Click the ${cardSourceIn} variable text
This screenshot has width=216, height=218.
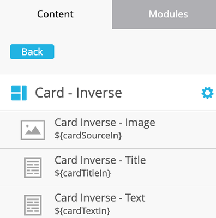click(88, 136)
